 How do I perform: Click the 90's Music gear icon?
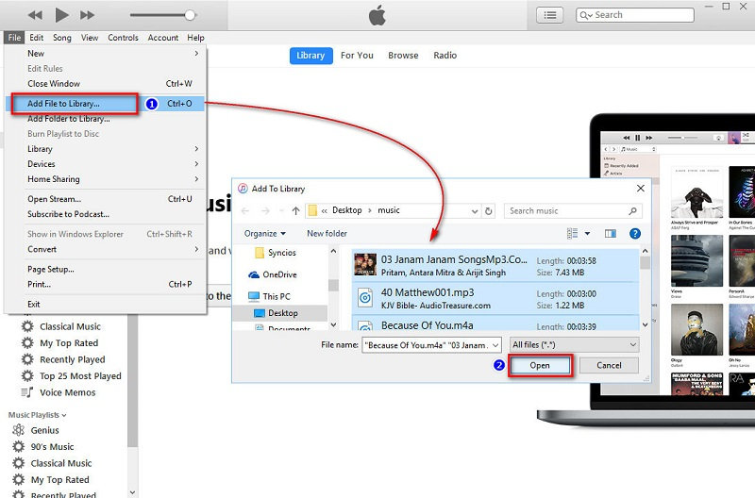point(18,446)
